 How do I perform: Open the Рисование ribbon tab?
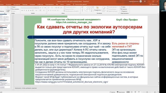[9, 5]
